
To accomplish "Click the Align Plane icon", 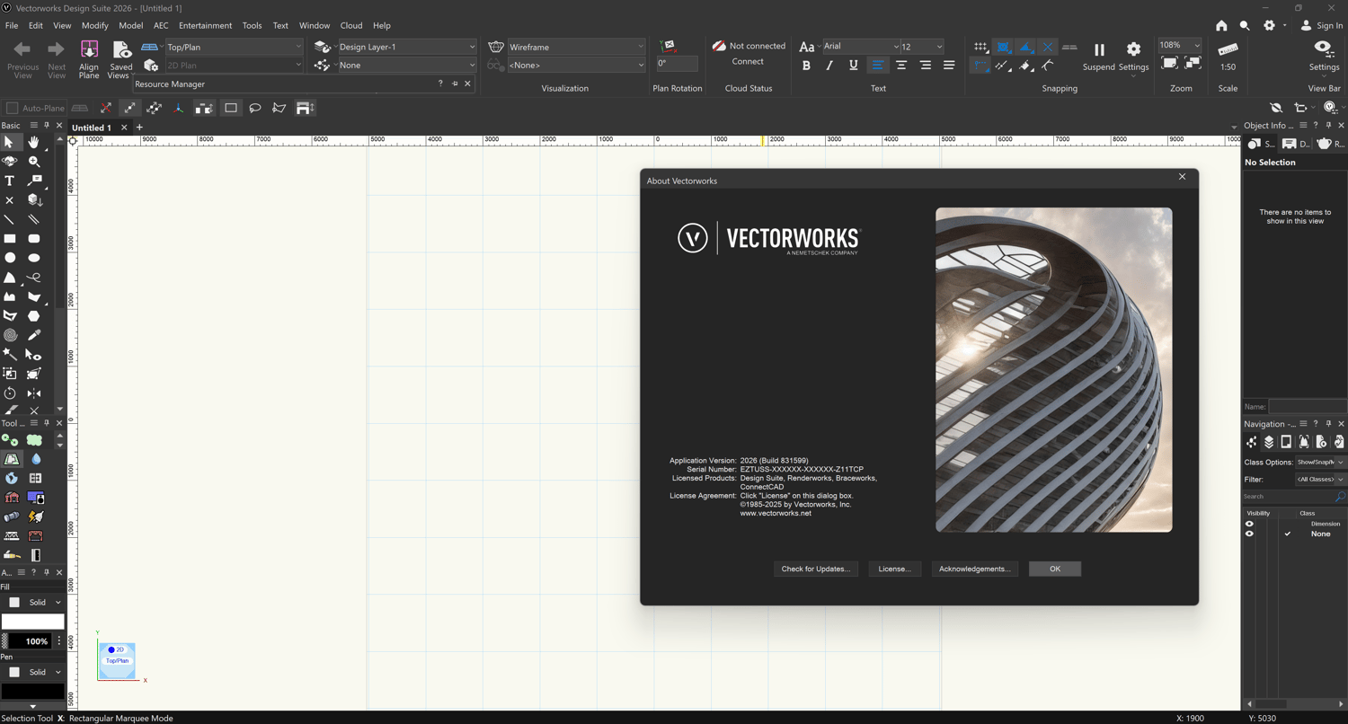I will pyautogui.click(x=89, y=50).
